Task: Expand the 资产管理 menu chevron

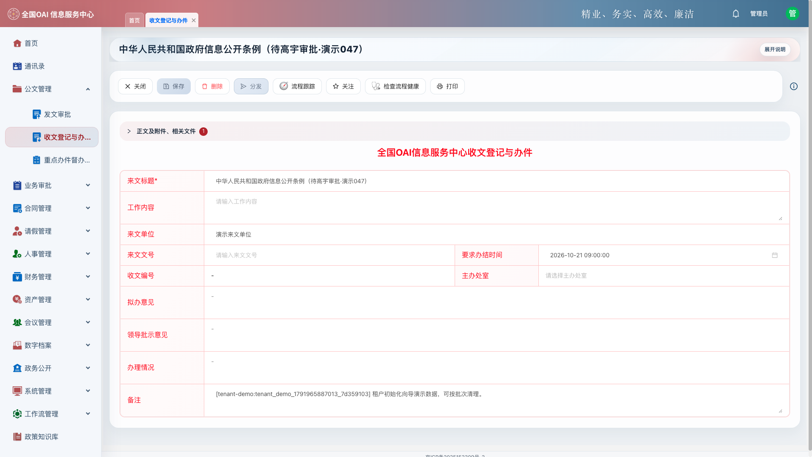Action: [x=88, y=300]
